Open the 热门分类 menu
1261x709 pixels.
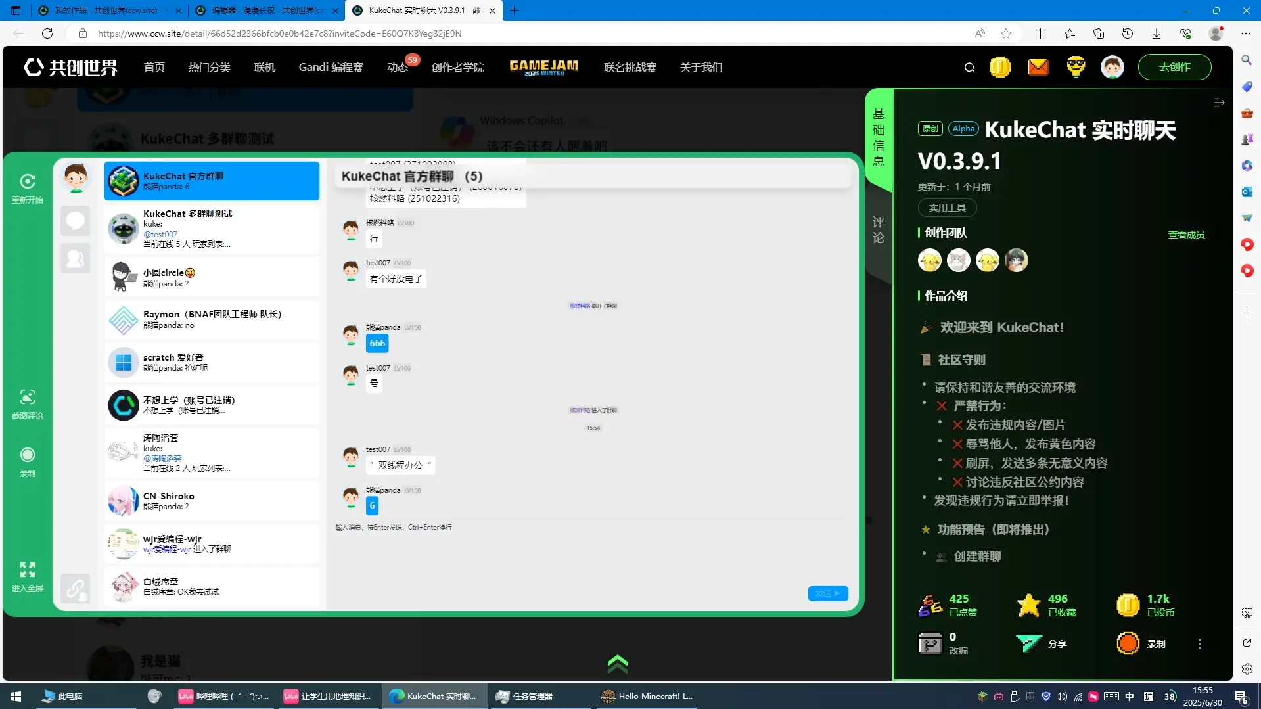pos(210,67)
